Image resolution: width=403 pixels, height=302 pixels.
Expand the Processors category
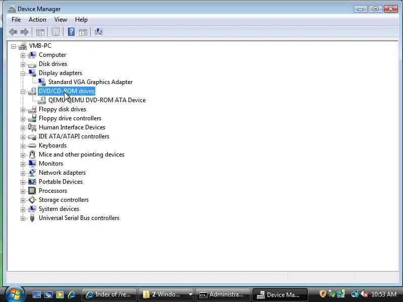(x=23, y=191)
